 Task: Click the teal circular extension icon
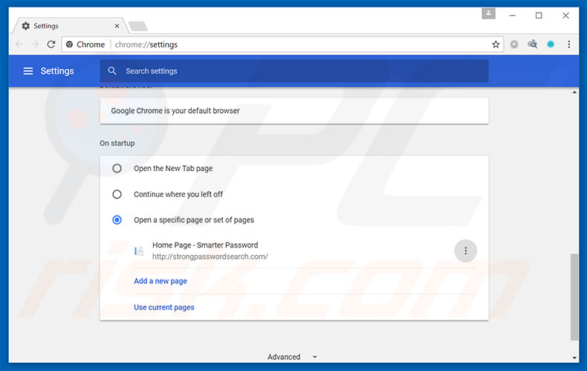tap(551, 44)
